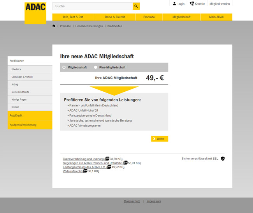
Task: Open the Reise & Freizeit menu
Action: (115, 17)
